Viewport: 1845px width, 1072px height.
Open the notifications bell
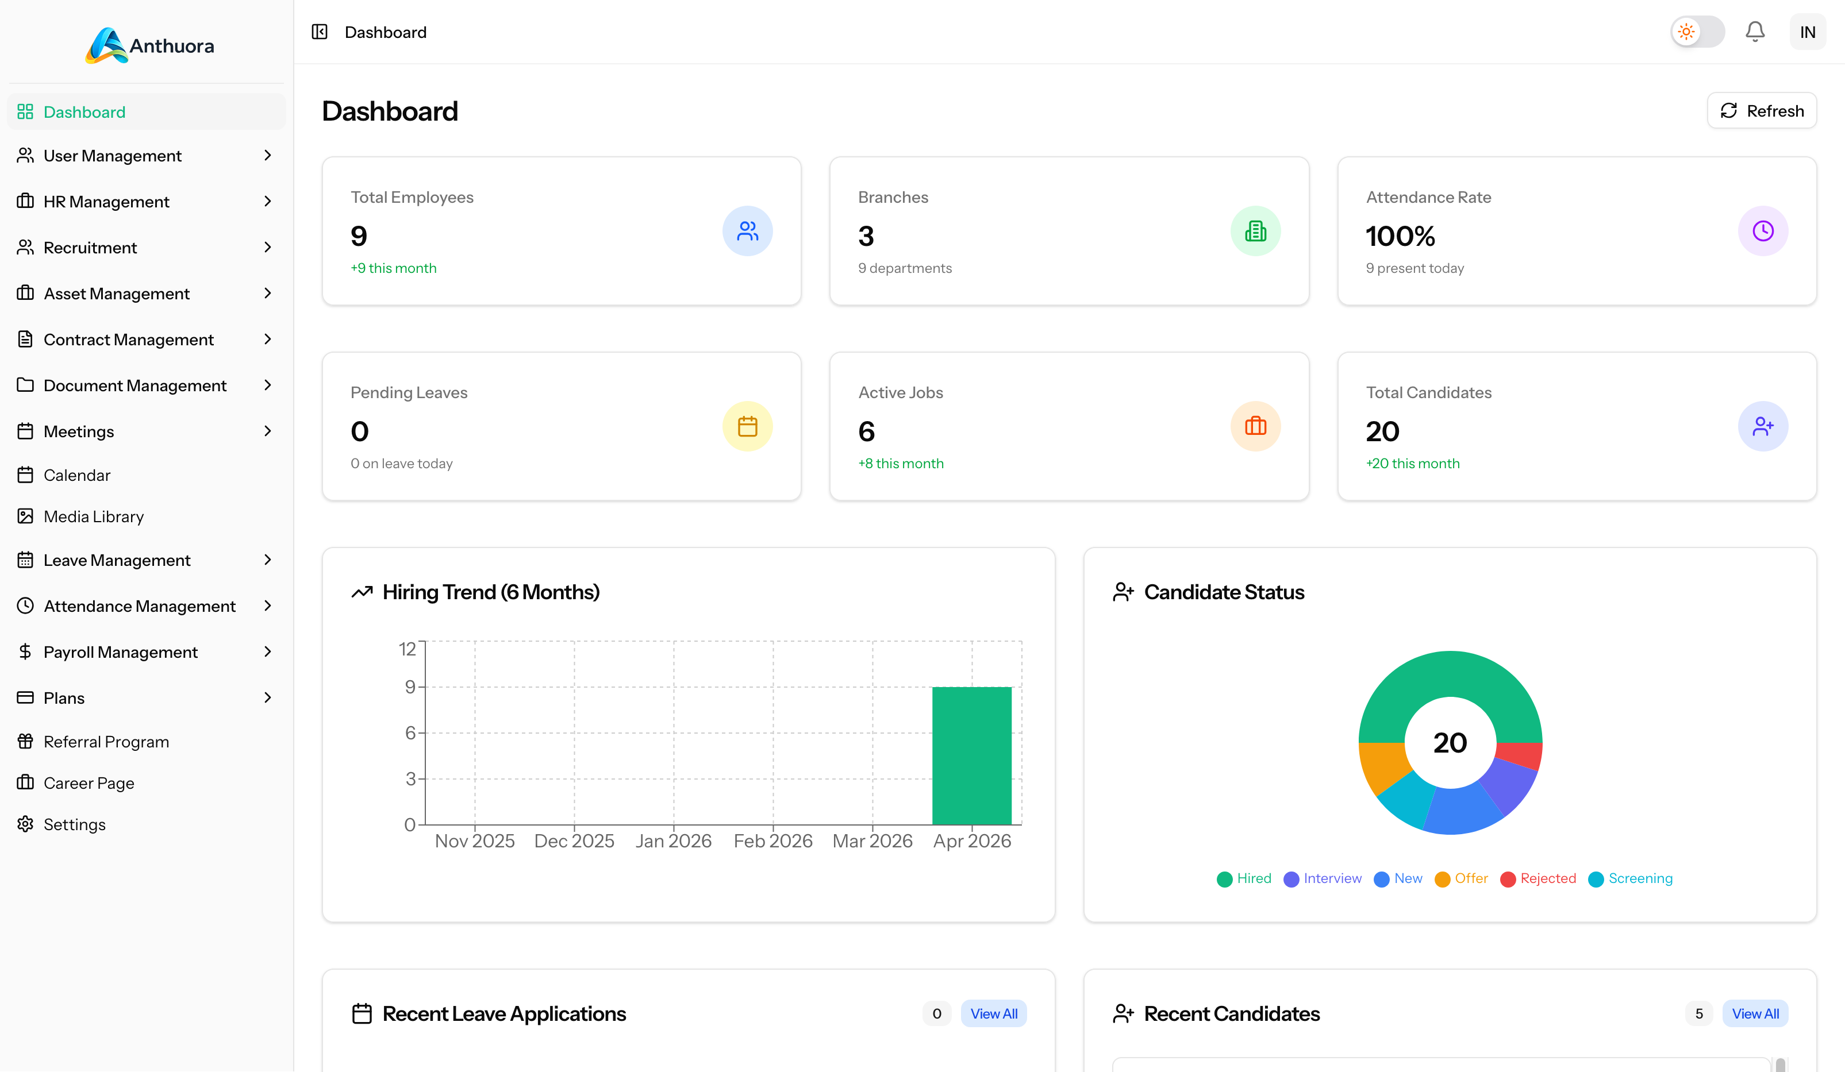coord(1754,32)
